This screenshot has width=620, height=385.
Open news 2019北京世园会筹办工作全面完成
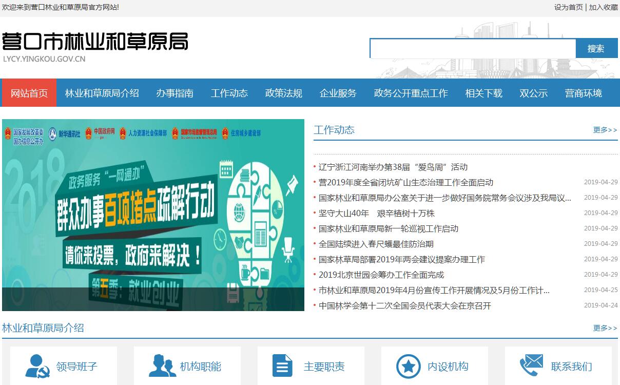[381, 275]
